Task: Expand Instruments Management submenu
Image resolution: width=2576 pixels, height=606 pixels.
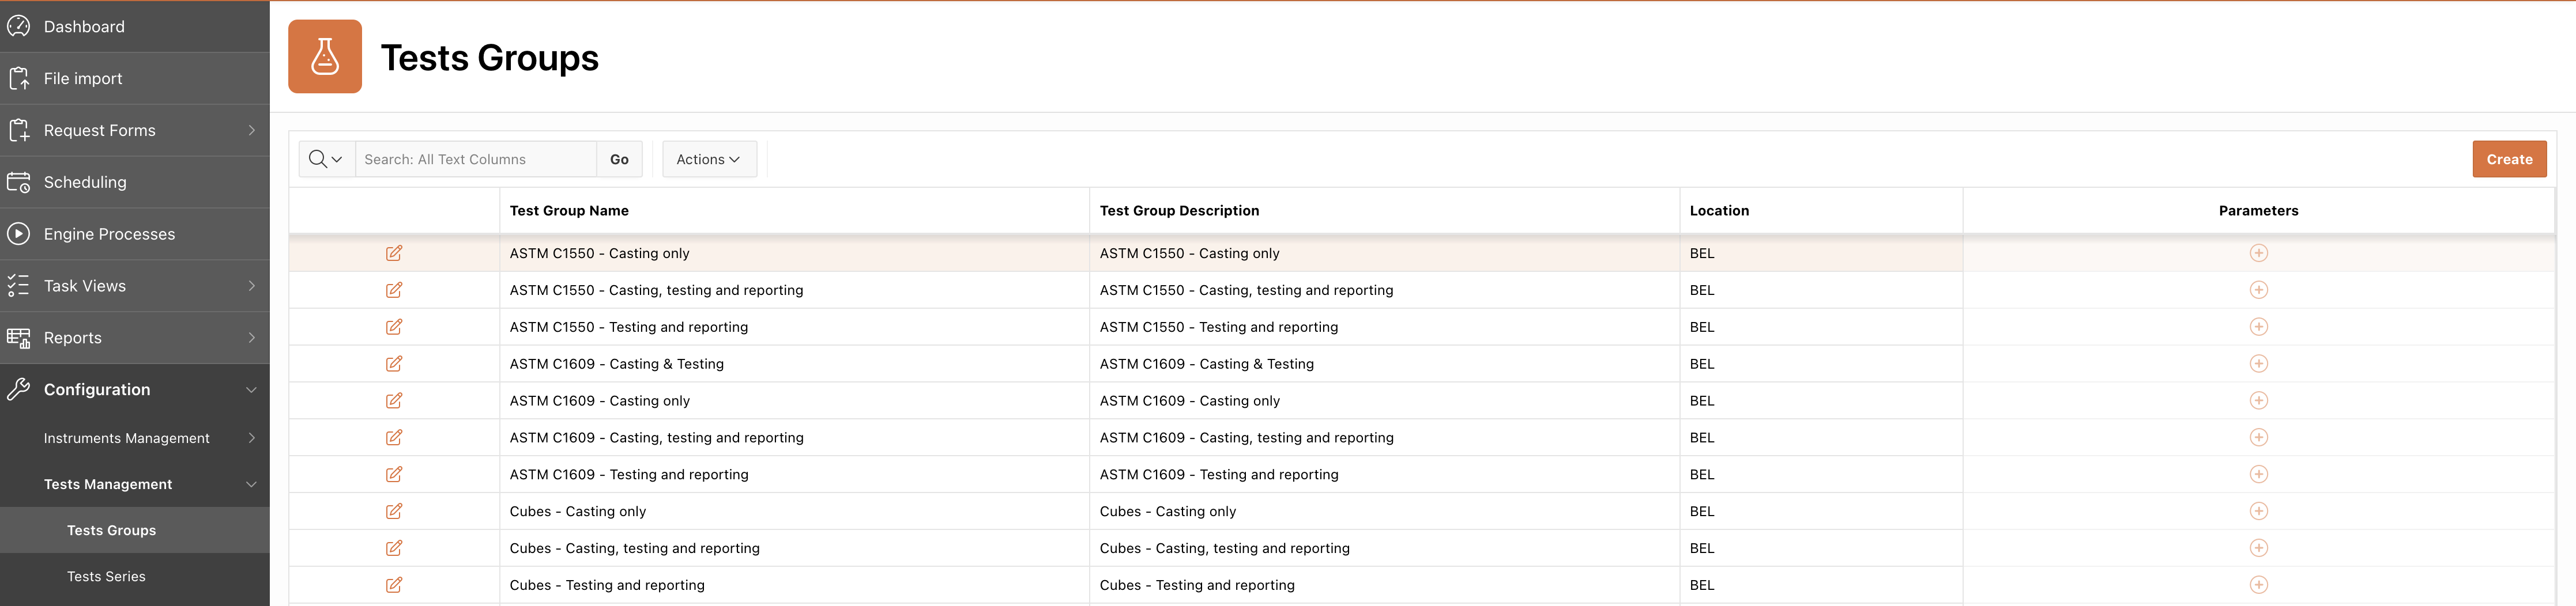Action: pyautogui.click(x=251, y=438)
